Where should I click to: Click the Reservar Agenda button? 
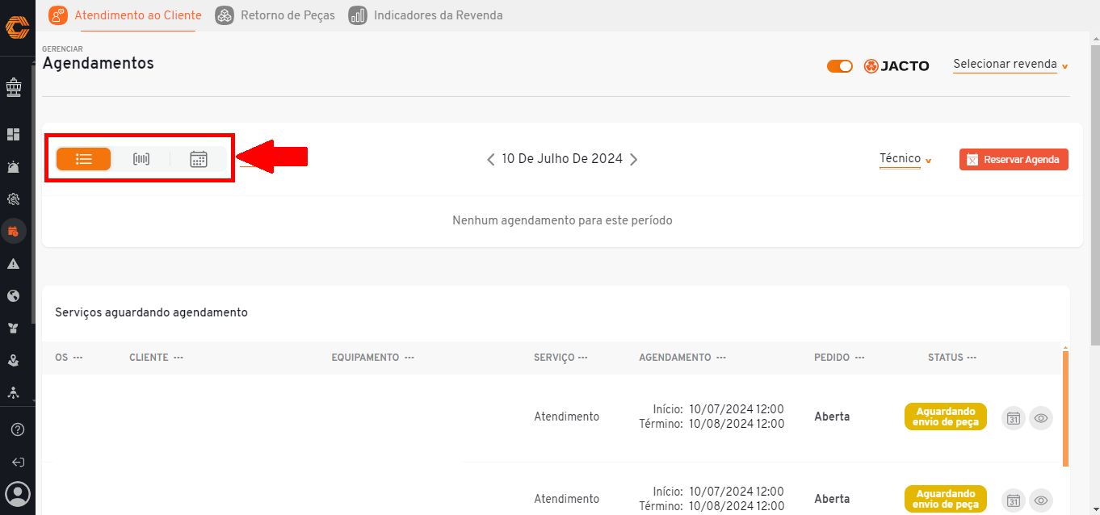(1014, 160)
